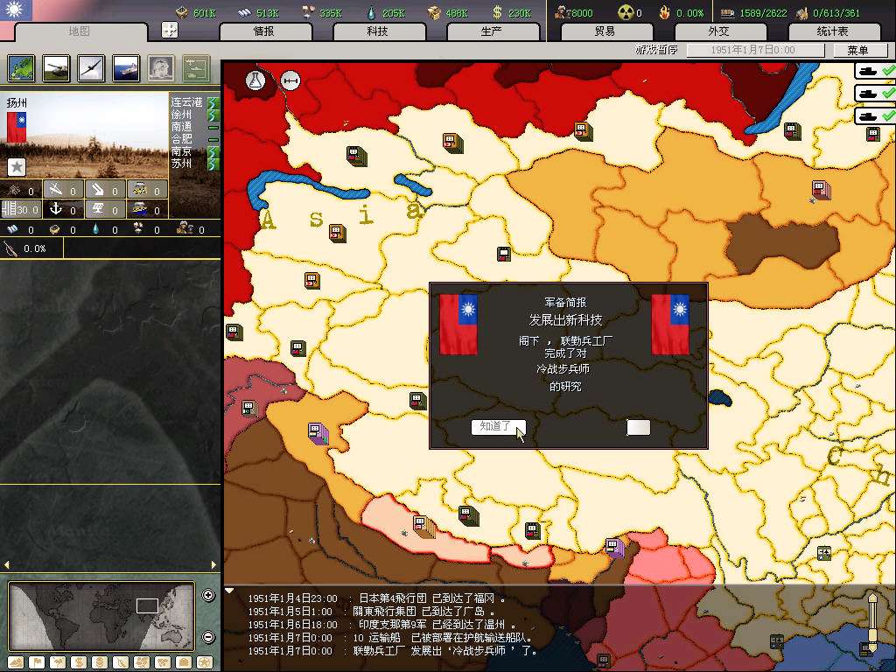Click the left arrow at the info panel bottom
896x672 pixels.
(x=6, y=564)
